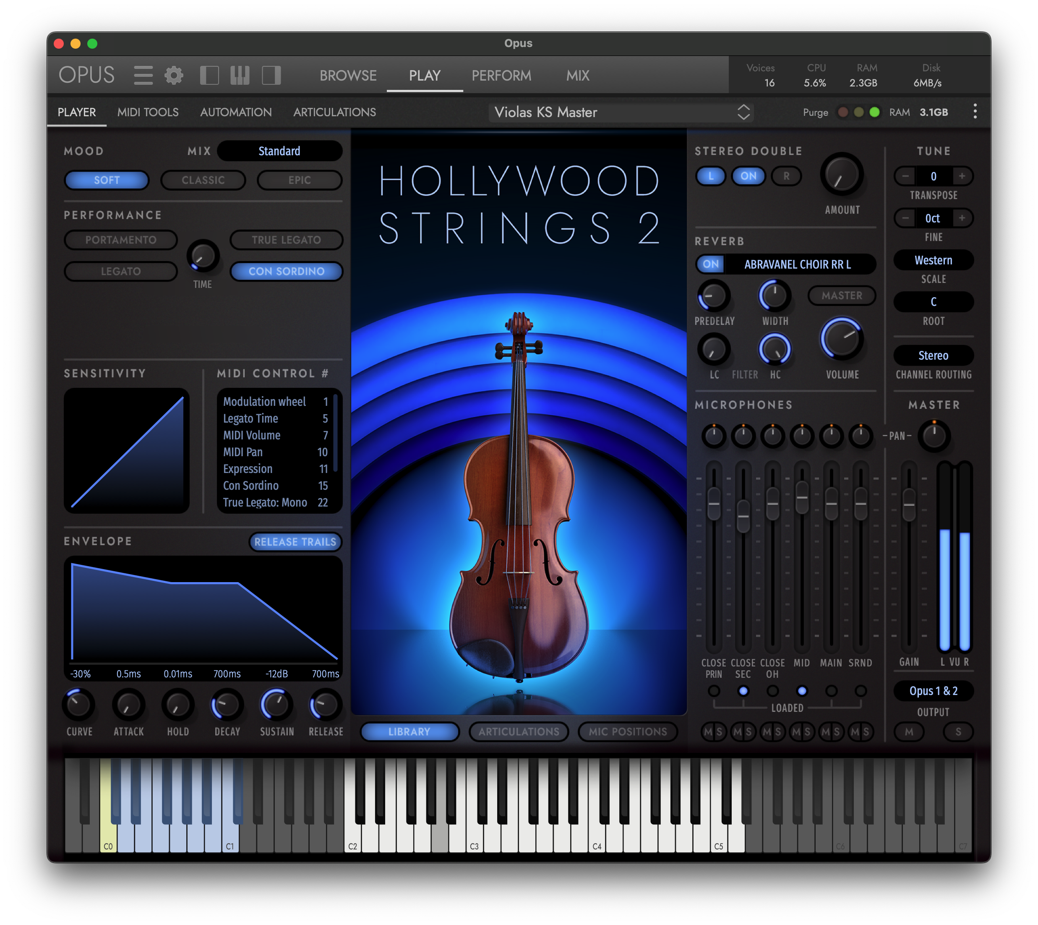Switch to the Mix tab

pos(578,76)
